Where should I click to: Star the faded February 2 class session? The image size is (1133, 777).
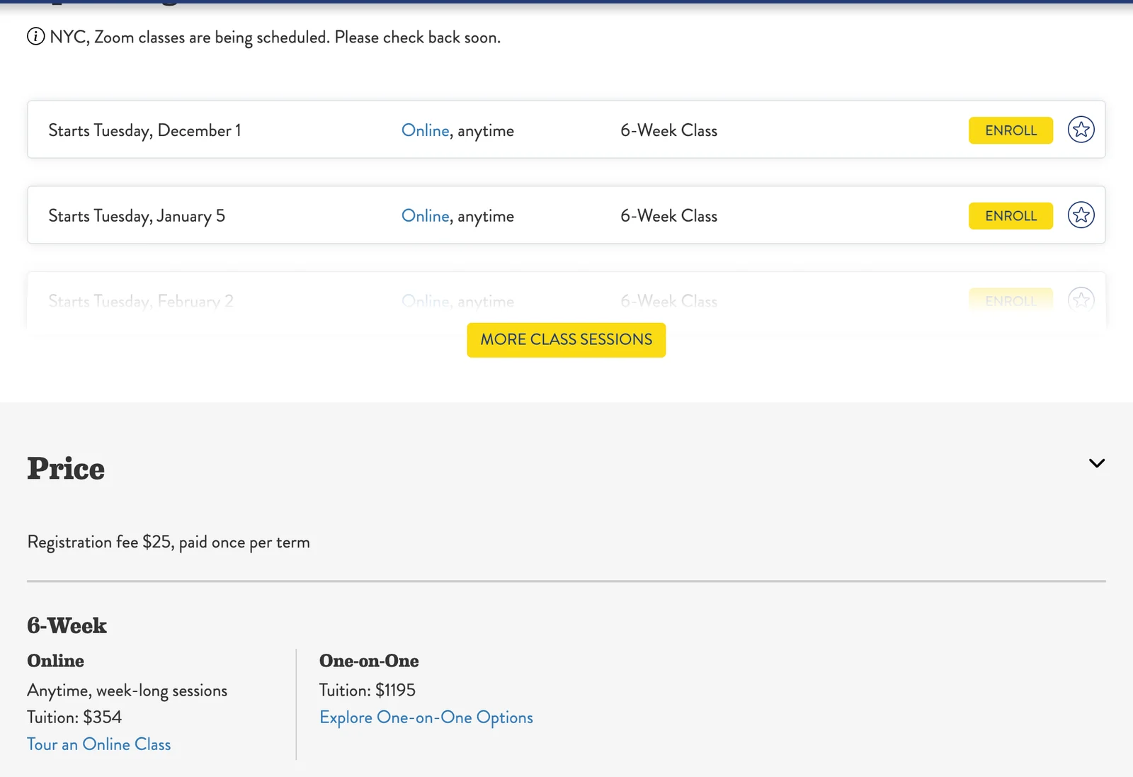pos(1081,300)
